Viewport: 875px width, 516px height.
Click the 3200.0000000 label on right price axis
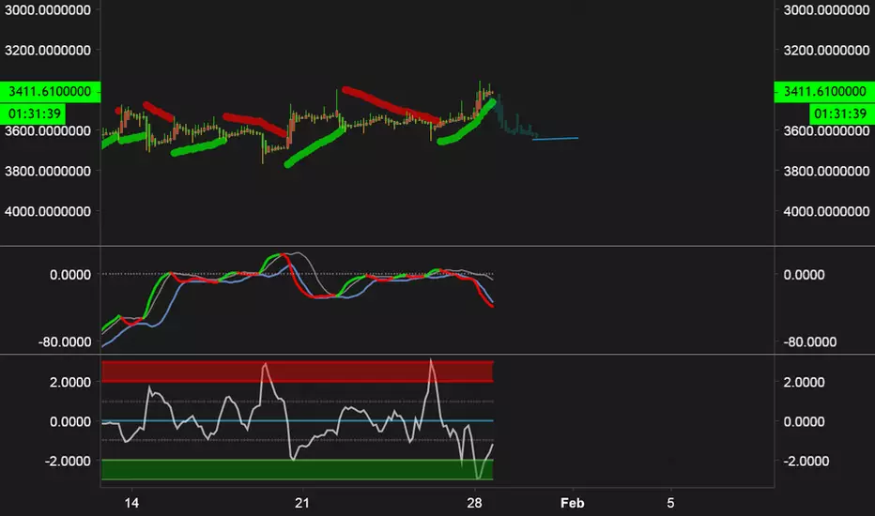[x=826, y=51]
